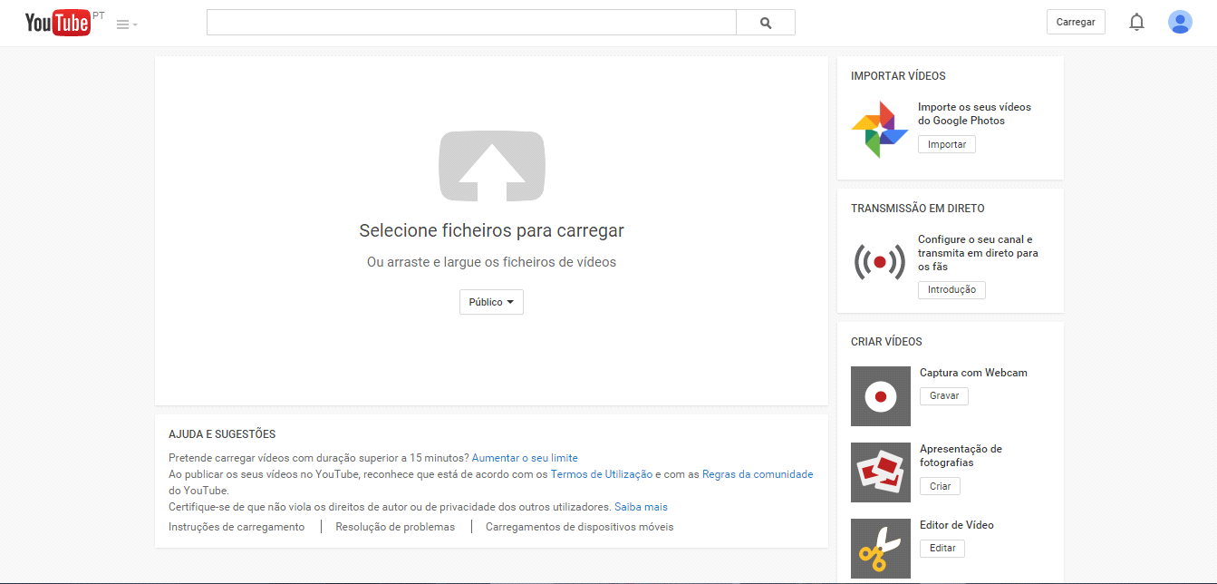Open Instruções de carregamento link
This screenshot has height=584, width=1217.
tap(237, 527)
